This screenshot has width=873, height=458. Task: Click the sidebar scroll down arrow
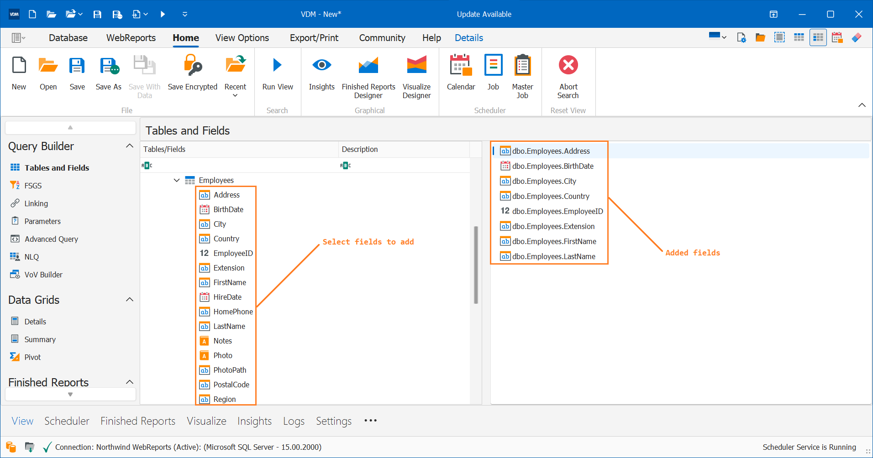[70, 394]
